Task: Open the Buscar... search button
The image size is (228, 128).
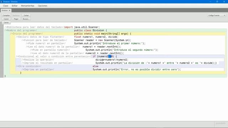Action: [x=26, y=19]
